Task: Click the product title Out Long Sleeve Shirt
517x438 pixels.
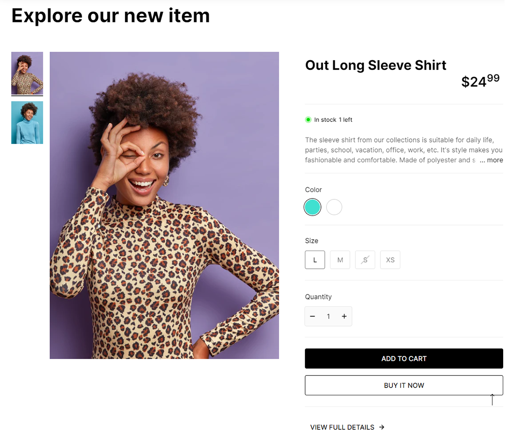Action: [375, 65]
